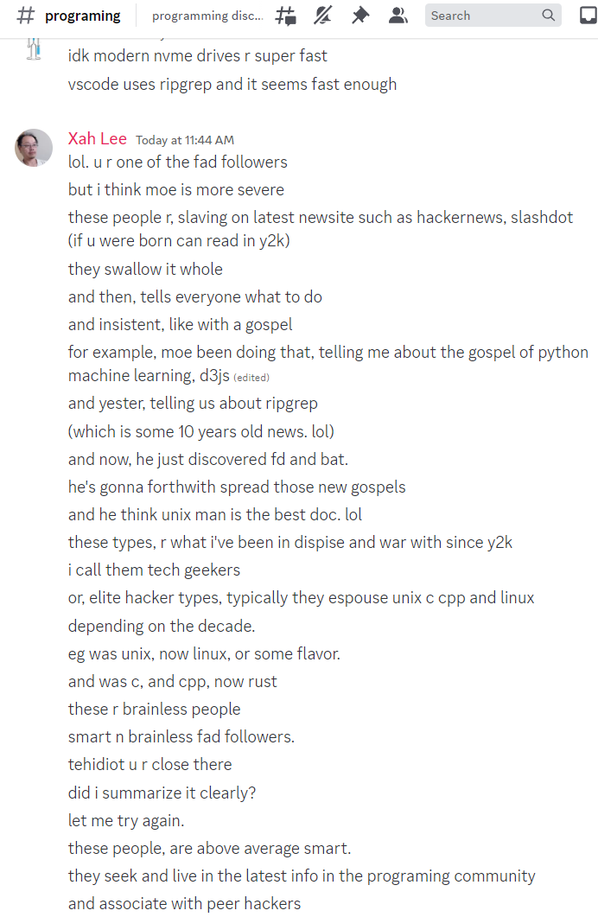Click message 'idk modern nvme drives r super fast'
598x917 pixels.
click(198, 56)
